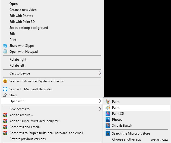Expand the Cast to Device submenu arrow
This screenshot has width=171, height=143.
pos(100,73)
